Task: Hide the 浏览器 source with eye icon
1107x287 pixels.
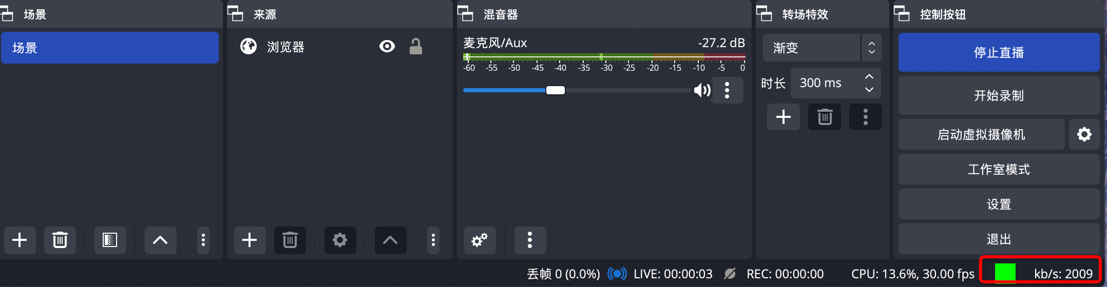Action: point(387,47)
